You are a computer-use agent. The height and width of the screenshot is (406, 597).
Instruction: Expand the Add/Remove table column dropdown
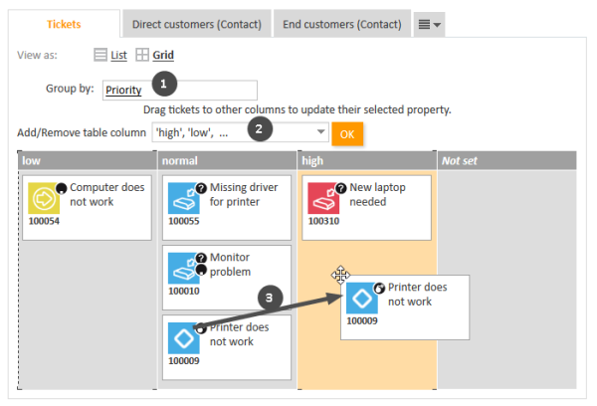(320, 132)
